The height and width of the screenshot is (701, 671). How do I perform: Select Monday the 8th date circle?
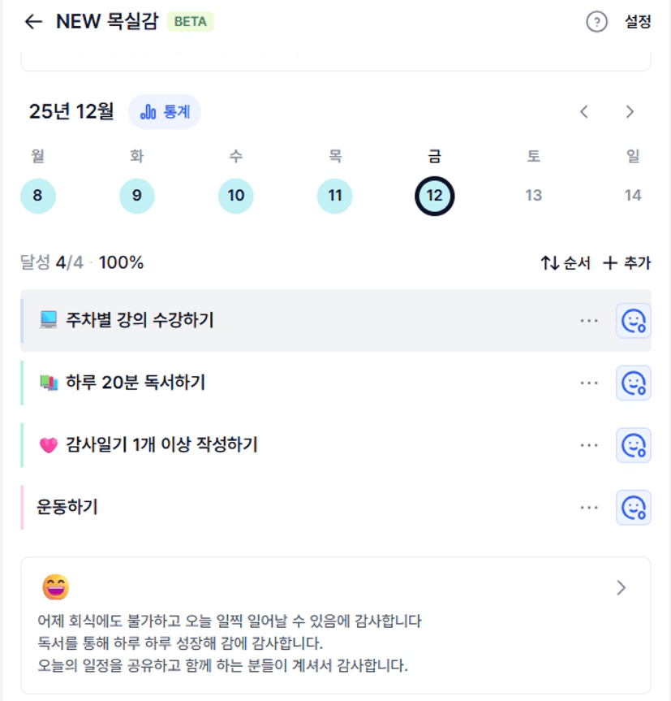point(38,196)
